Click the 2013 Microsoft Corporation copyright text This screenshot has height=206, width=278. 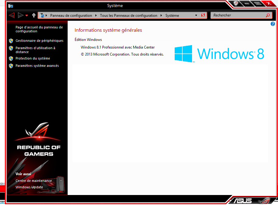[x=122, y=54]
